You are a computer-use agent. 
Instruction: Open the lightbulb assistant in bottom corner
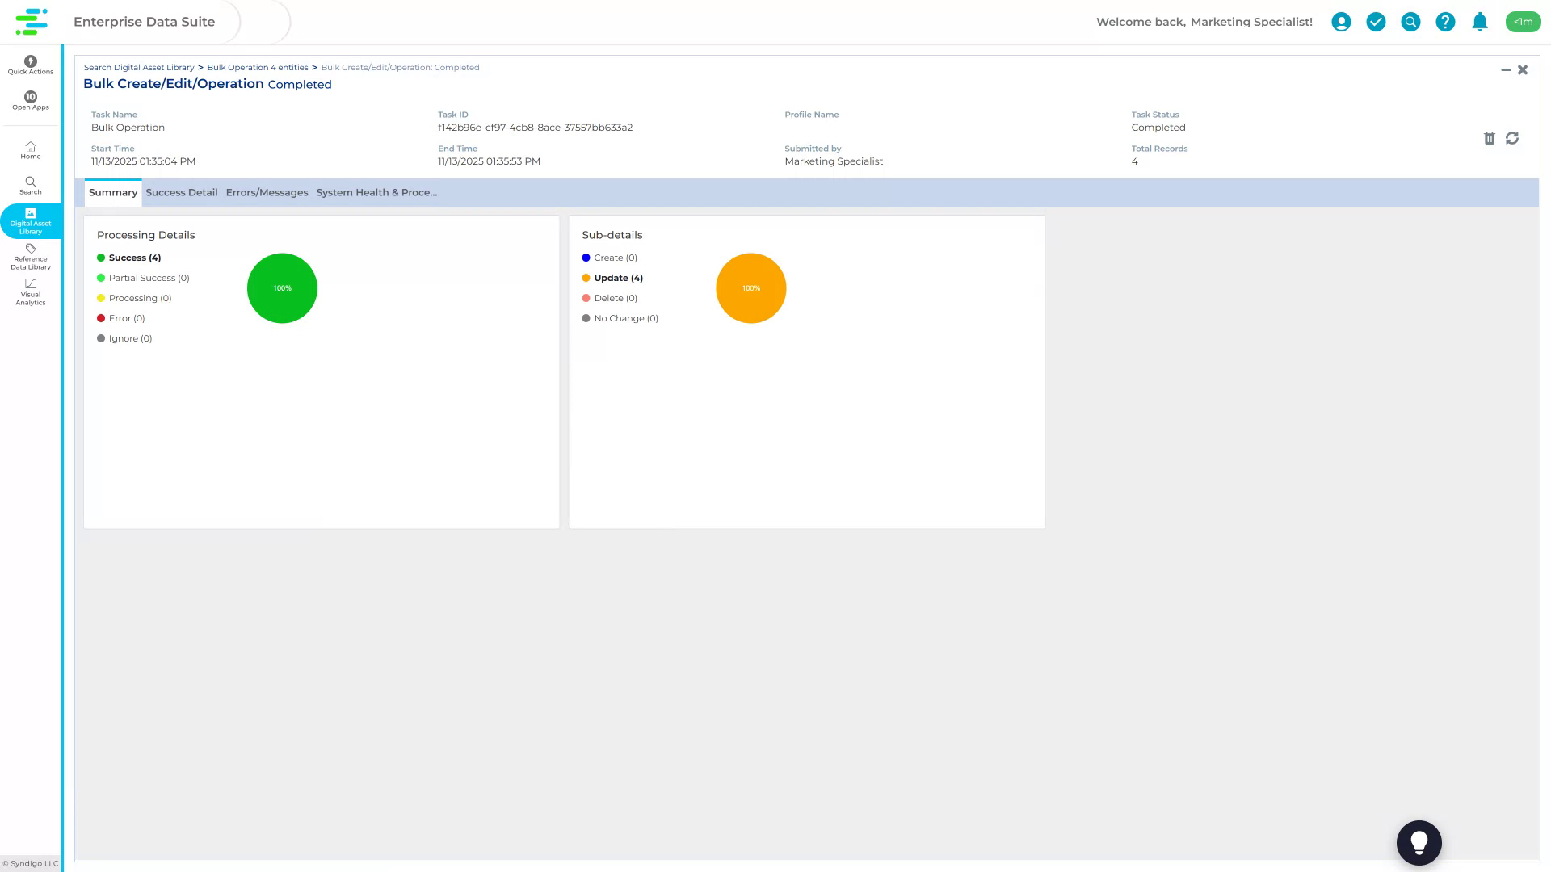click(1419, 842)
